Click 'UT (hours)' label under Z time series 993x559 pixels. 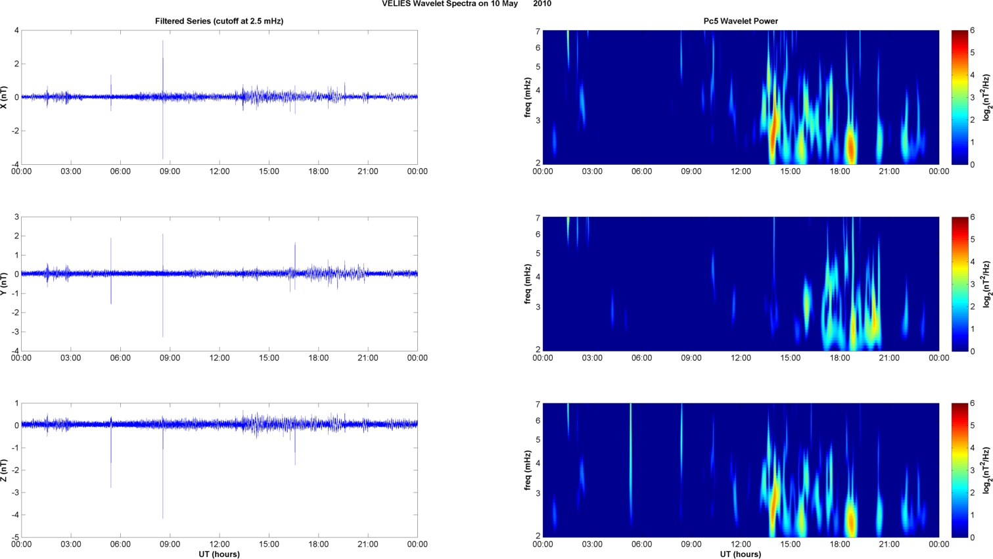point(219,554)
